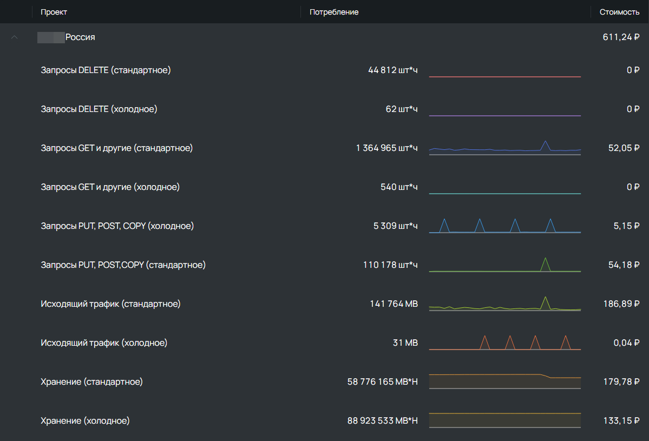Open the Исходящий трафик холодное sparkline
Viewport: 649px width, 441px height.
[504, 342]
